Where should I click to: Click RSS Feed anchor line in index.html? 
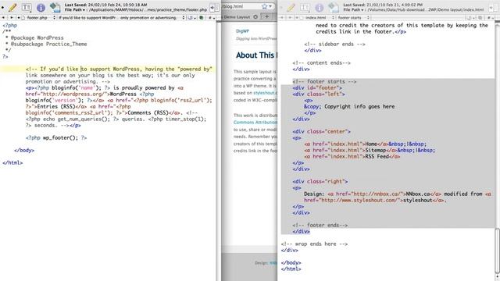[352, 156]
